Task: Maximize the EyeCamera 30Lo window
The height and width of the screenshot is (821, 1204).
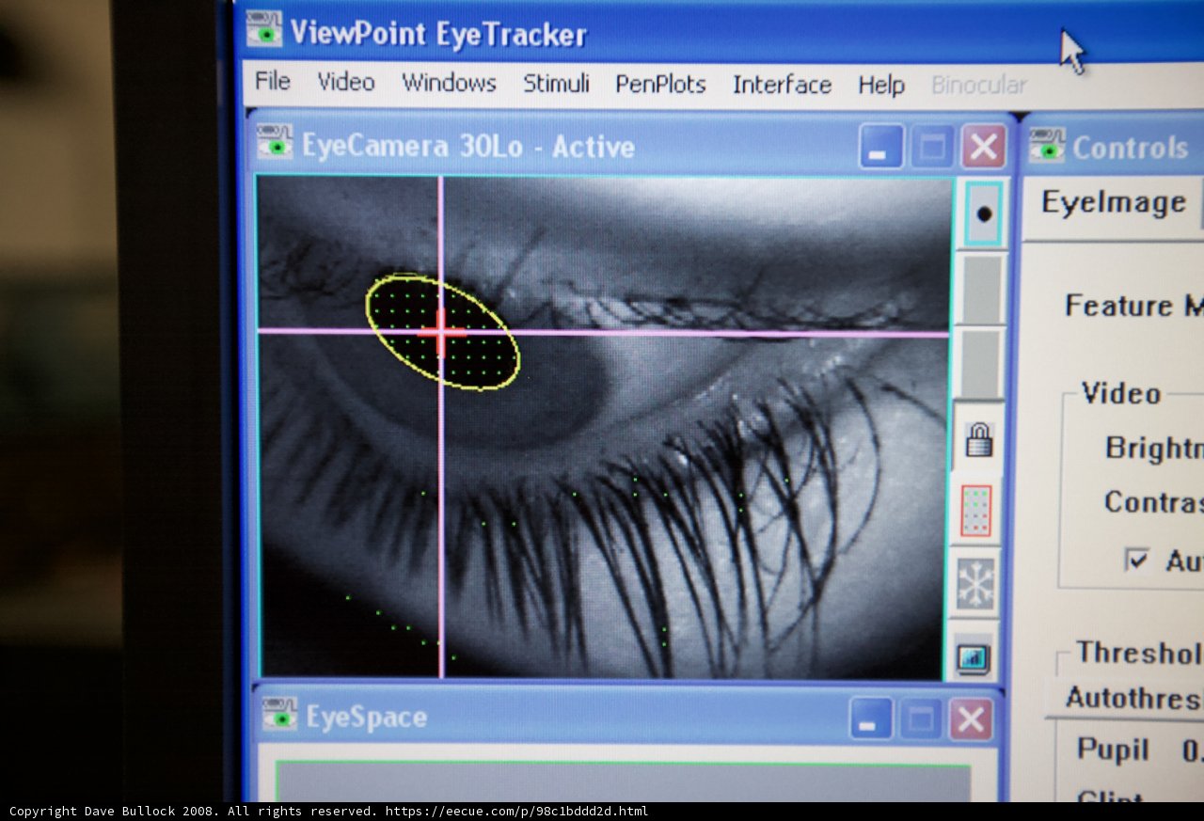Action: pyautogui.click(x=932, y=148)
